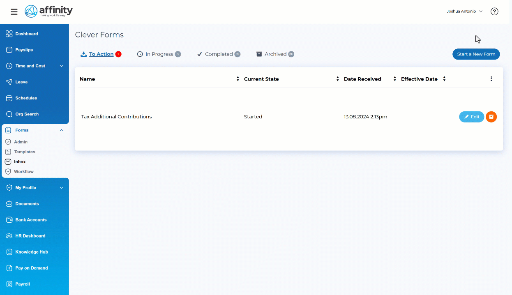Click the help question mark icon

pos(494,12)
